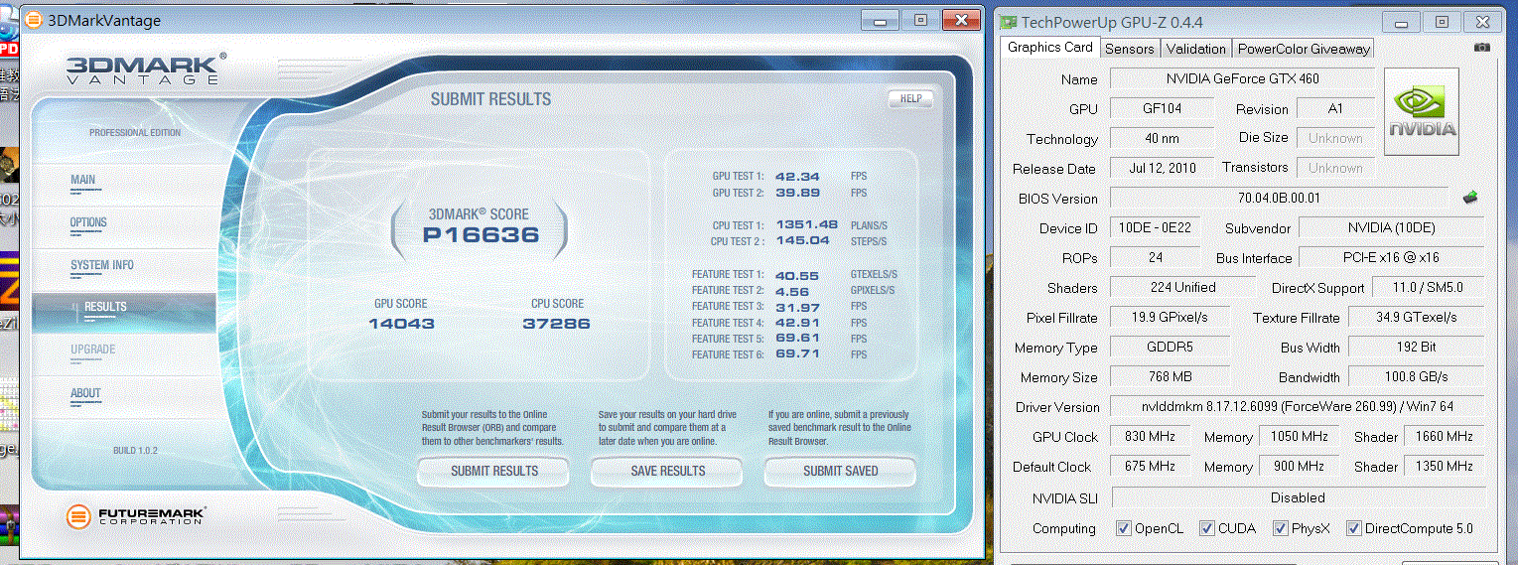This screenshot has height=565, width=1518.
Task: Click the Pixel Fillrate field 19.9 GPixel/s
Action: coord(1169,317)
